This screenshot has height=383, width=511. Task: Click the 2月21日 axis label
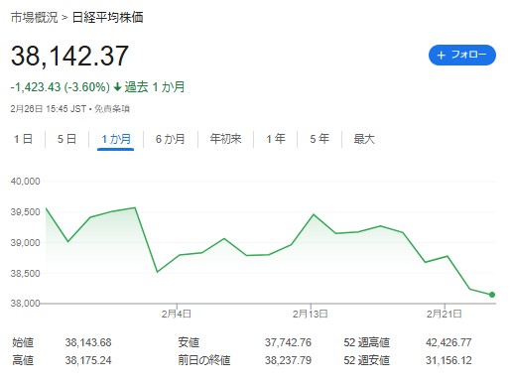[444, 314]
